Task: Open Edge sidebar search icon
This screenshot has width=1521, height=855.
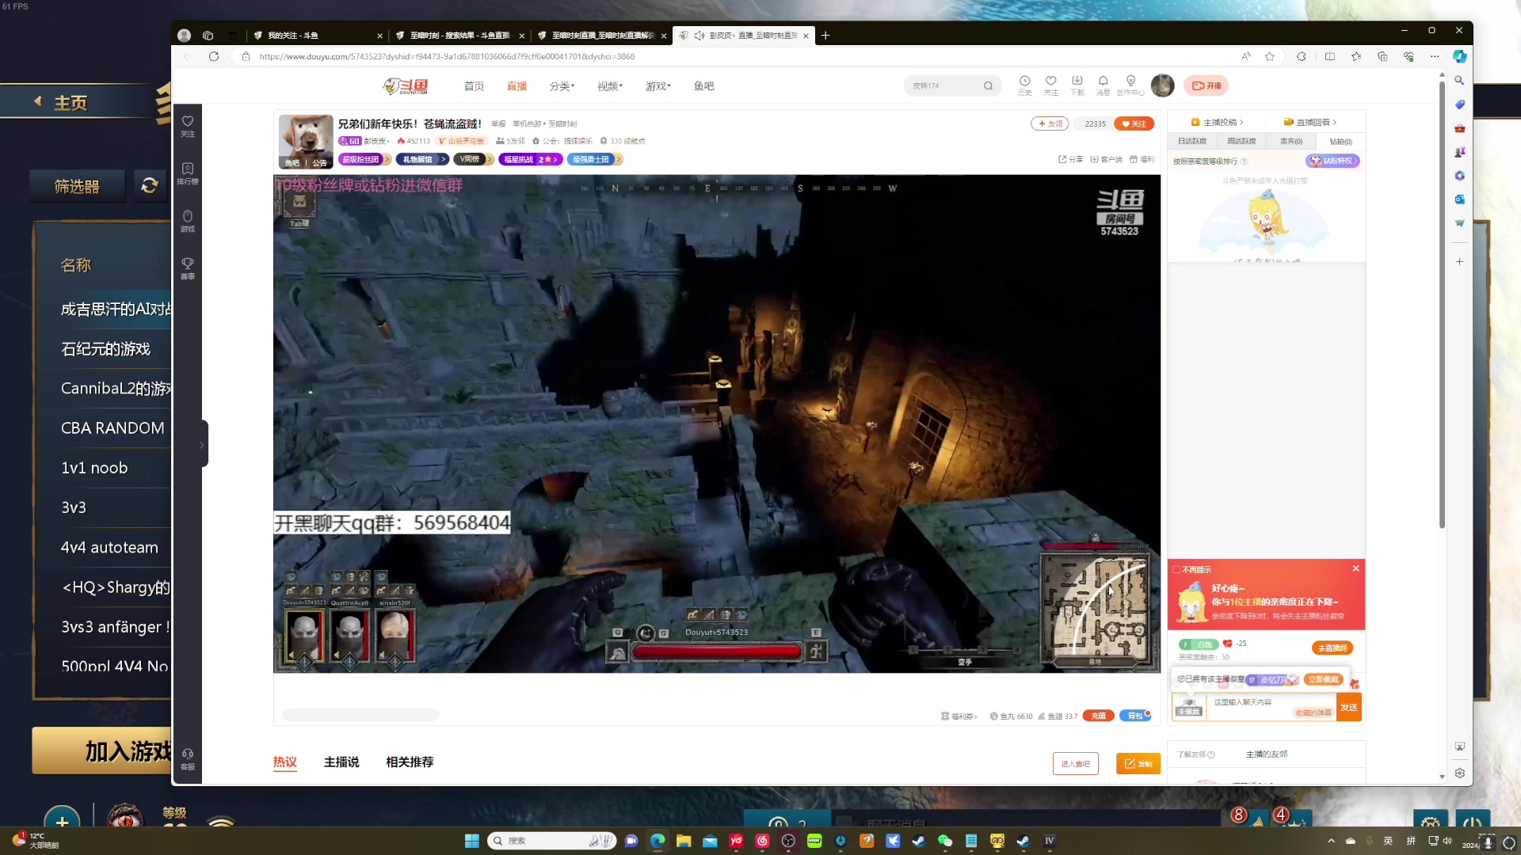Action: pos(1459,80)
